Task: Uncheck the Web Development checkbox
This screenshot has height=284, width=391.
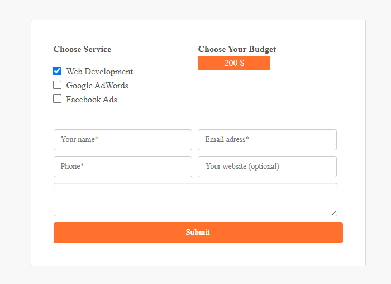Action: [x=57, y=71]
